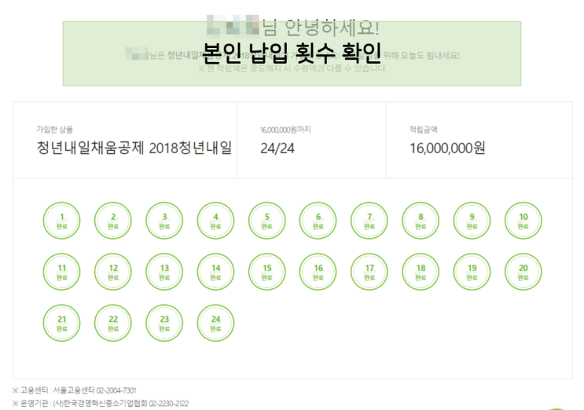Click the 서울고용센터 02-2004-7301 contact line
Screen dimensions: 584x410
click(75, 390)
